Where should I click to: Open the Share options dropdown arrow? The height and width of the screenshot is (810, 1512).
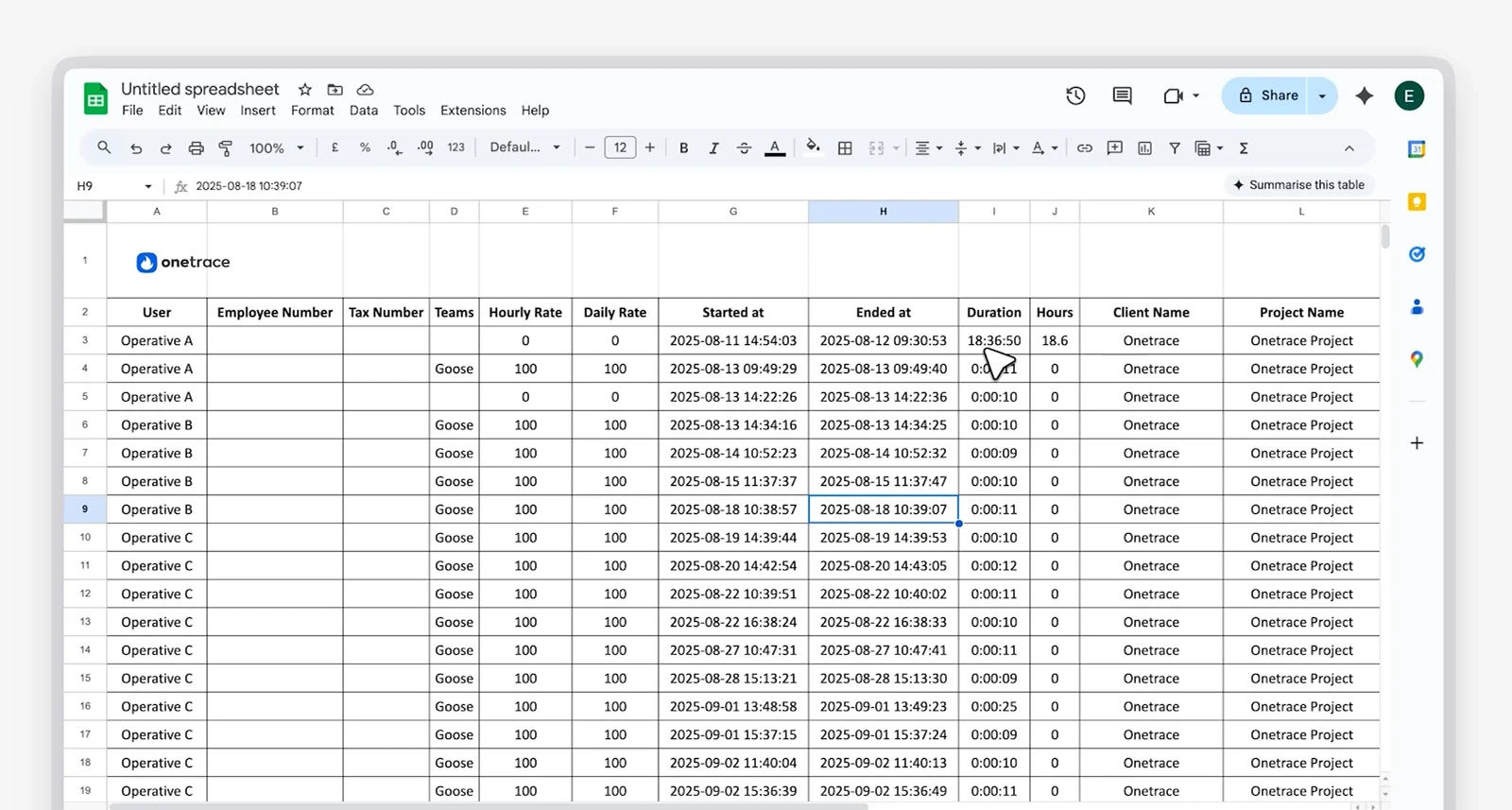tap(1322, 95)
